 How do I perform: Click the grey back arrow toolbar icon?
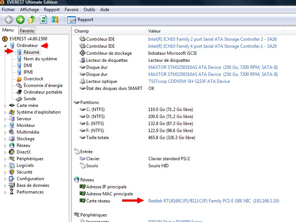[9, 20]
